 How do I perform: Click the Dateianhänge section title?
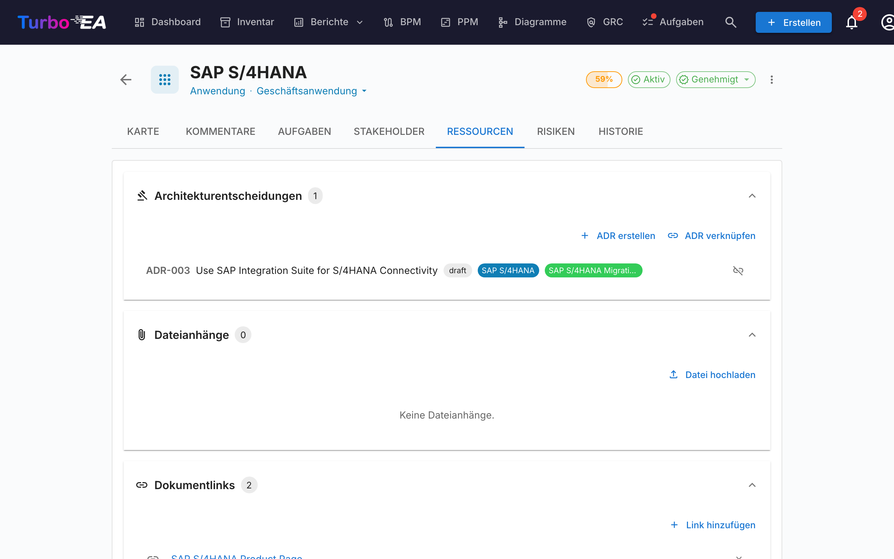pyautogui.click(x=191, y=335)
